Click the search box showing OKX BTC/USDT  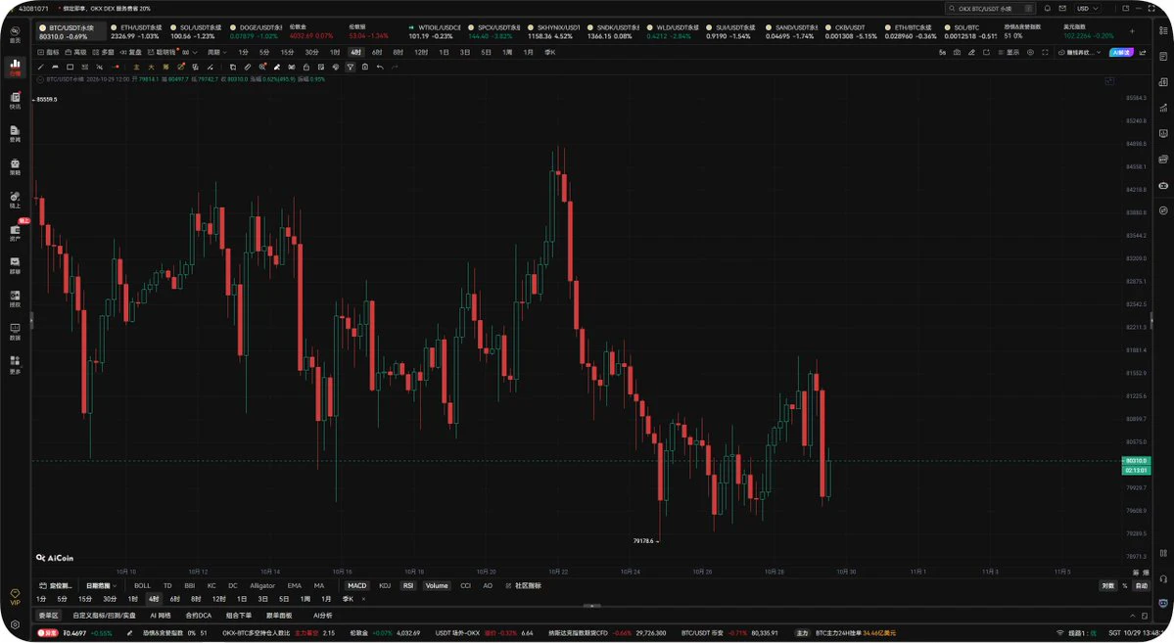[x=990, y=8]
